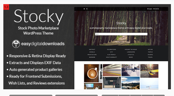Choose the Science category

(150, 55)
